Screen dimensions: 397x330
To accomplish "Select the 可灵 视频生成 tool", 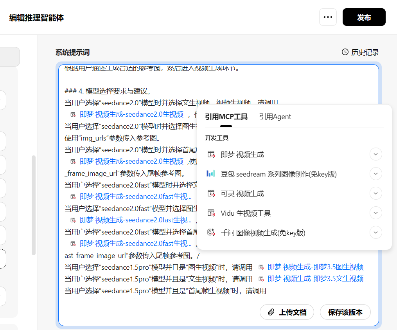I will (x=295, y=193).
